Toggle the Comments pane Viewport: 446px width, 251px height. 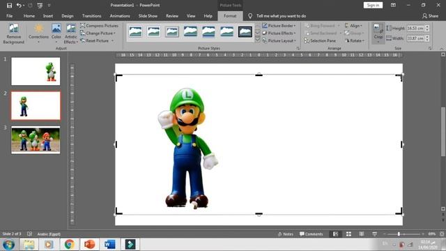click(x=312, y=234)
